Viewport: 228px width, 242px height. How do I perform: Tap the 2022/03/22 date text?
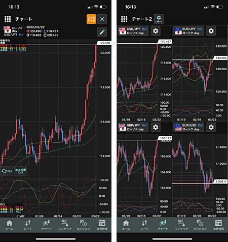tap(35, 27)
